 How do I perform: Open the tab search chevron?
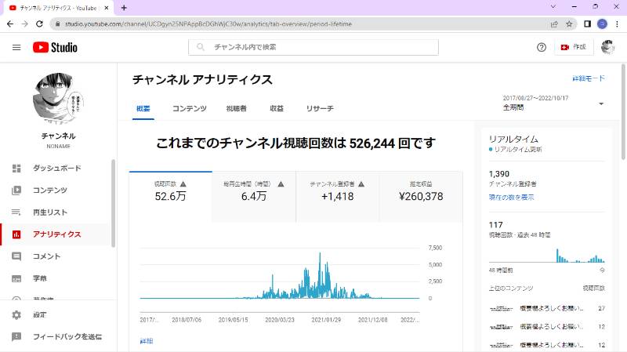pos(553,7)
